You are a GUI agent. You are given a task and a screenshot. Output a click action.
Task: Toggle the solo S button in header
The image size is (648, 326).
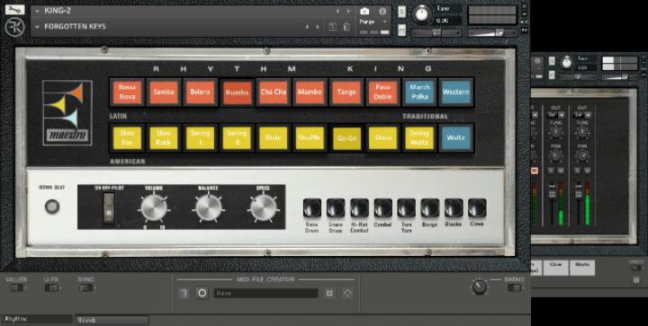[x=401, y=12]
